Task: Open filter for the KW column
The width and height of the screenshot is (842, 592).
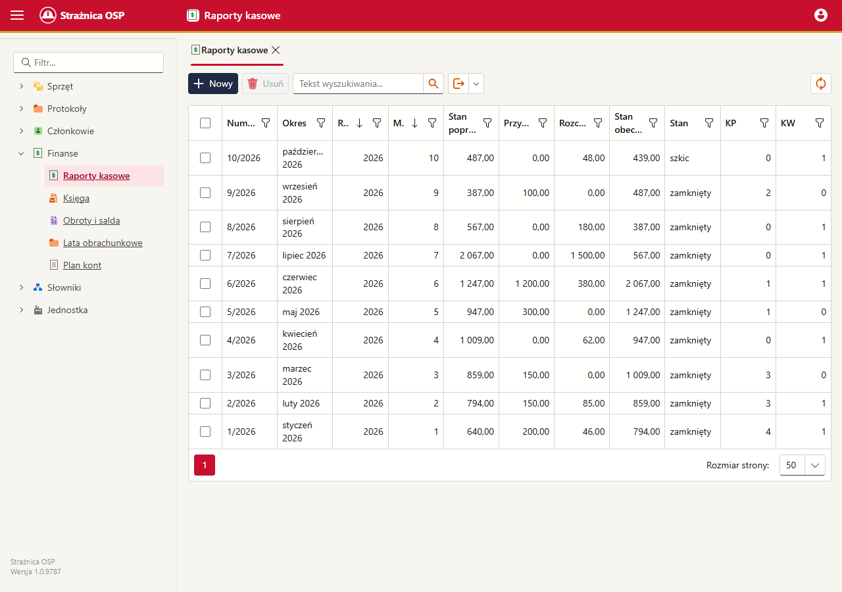Action: [820, 123]
